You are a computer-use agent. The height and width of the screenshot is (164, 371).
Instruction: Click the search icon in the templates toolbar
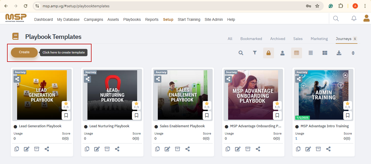coord(241,53)
